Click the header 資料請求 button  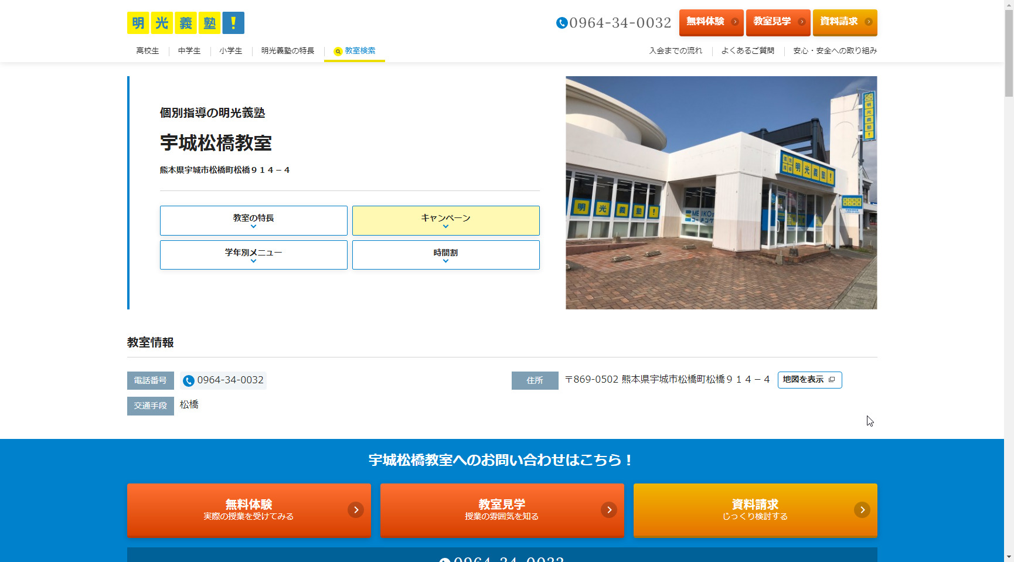click(x=845, y=22)
